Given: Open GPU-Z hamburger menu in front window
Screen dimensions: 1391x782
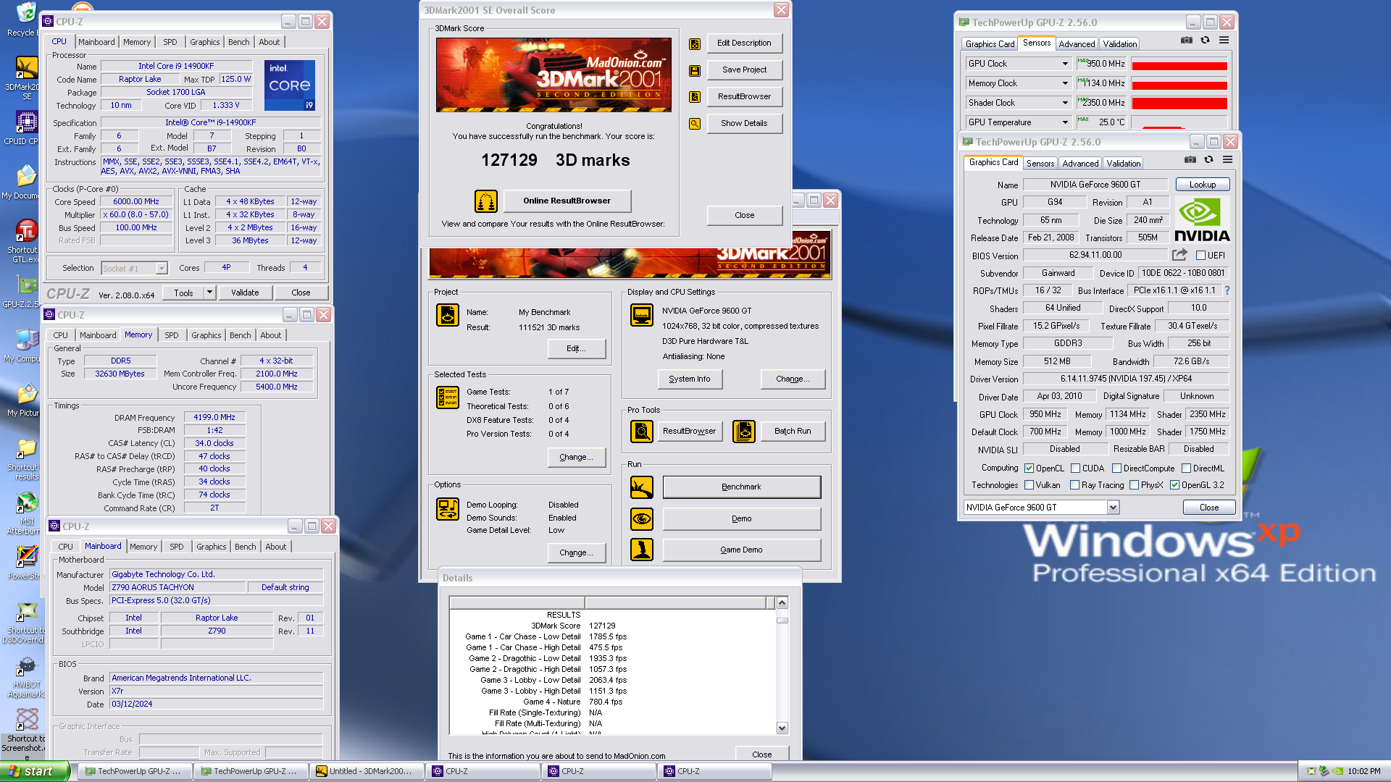Looking at the screenshot, I should (x=1227, y=160).
